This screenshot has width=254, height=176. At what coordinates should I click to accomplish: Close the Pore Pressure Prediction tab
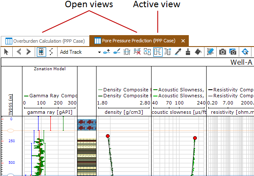[x=183, y=41]
